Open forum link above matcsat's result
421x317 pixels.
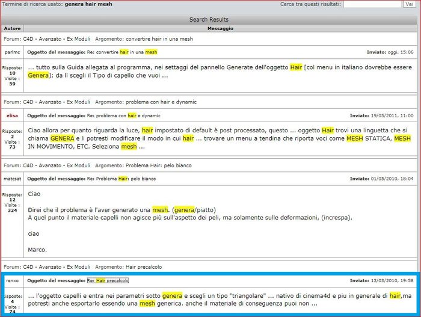click(x=57, y=165)
